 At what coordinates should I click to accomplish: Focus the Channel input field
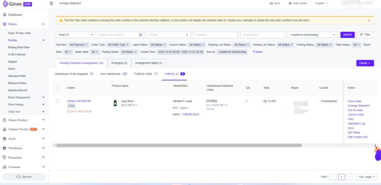tap(215, 35)
